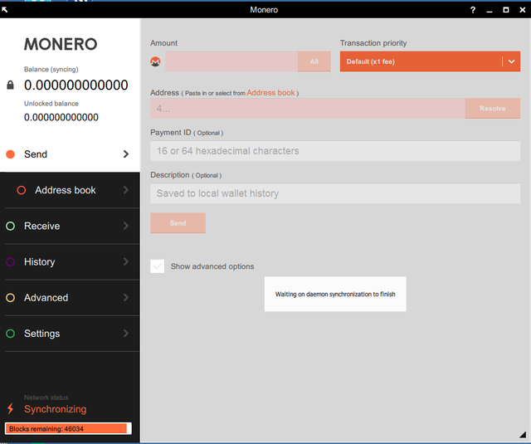Close the Monero window
Viewport: 531px width, 444px height.
coord(522,10)
